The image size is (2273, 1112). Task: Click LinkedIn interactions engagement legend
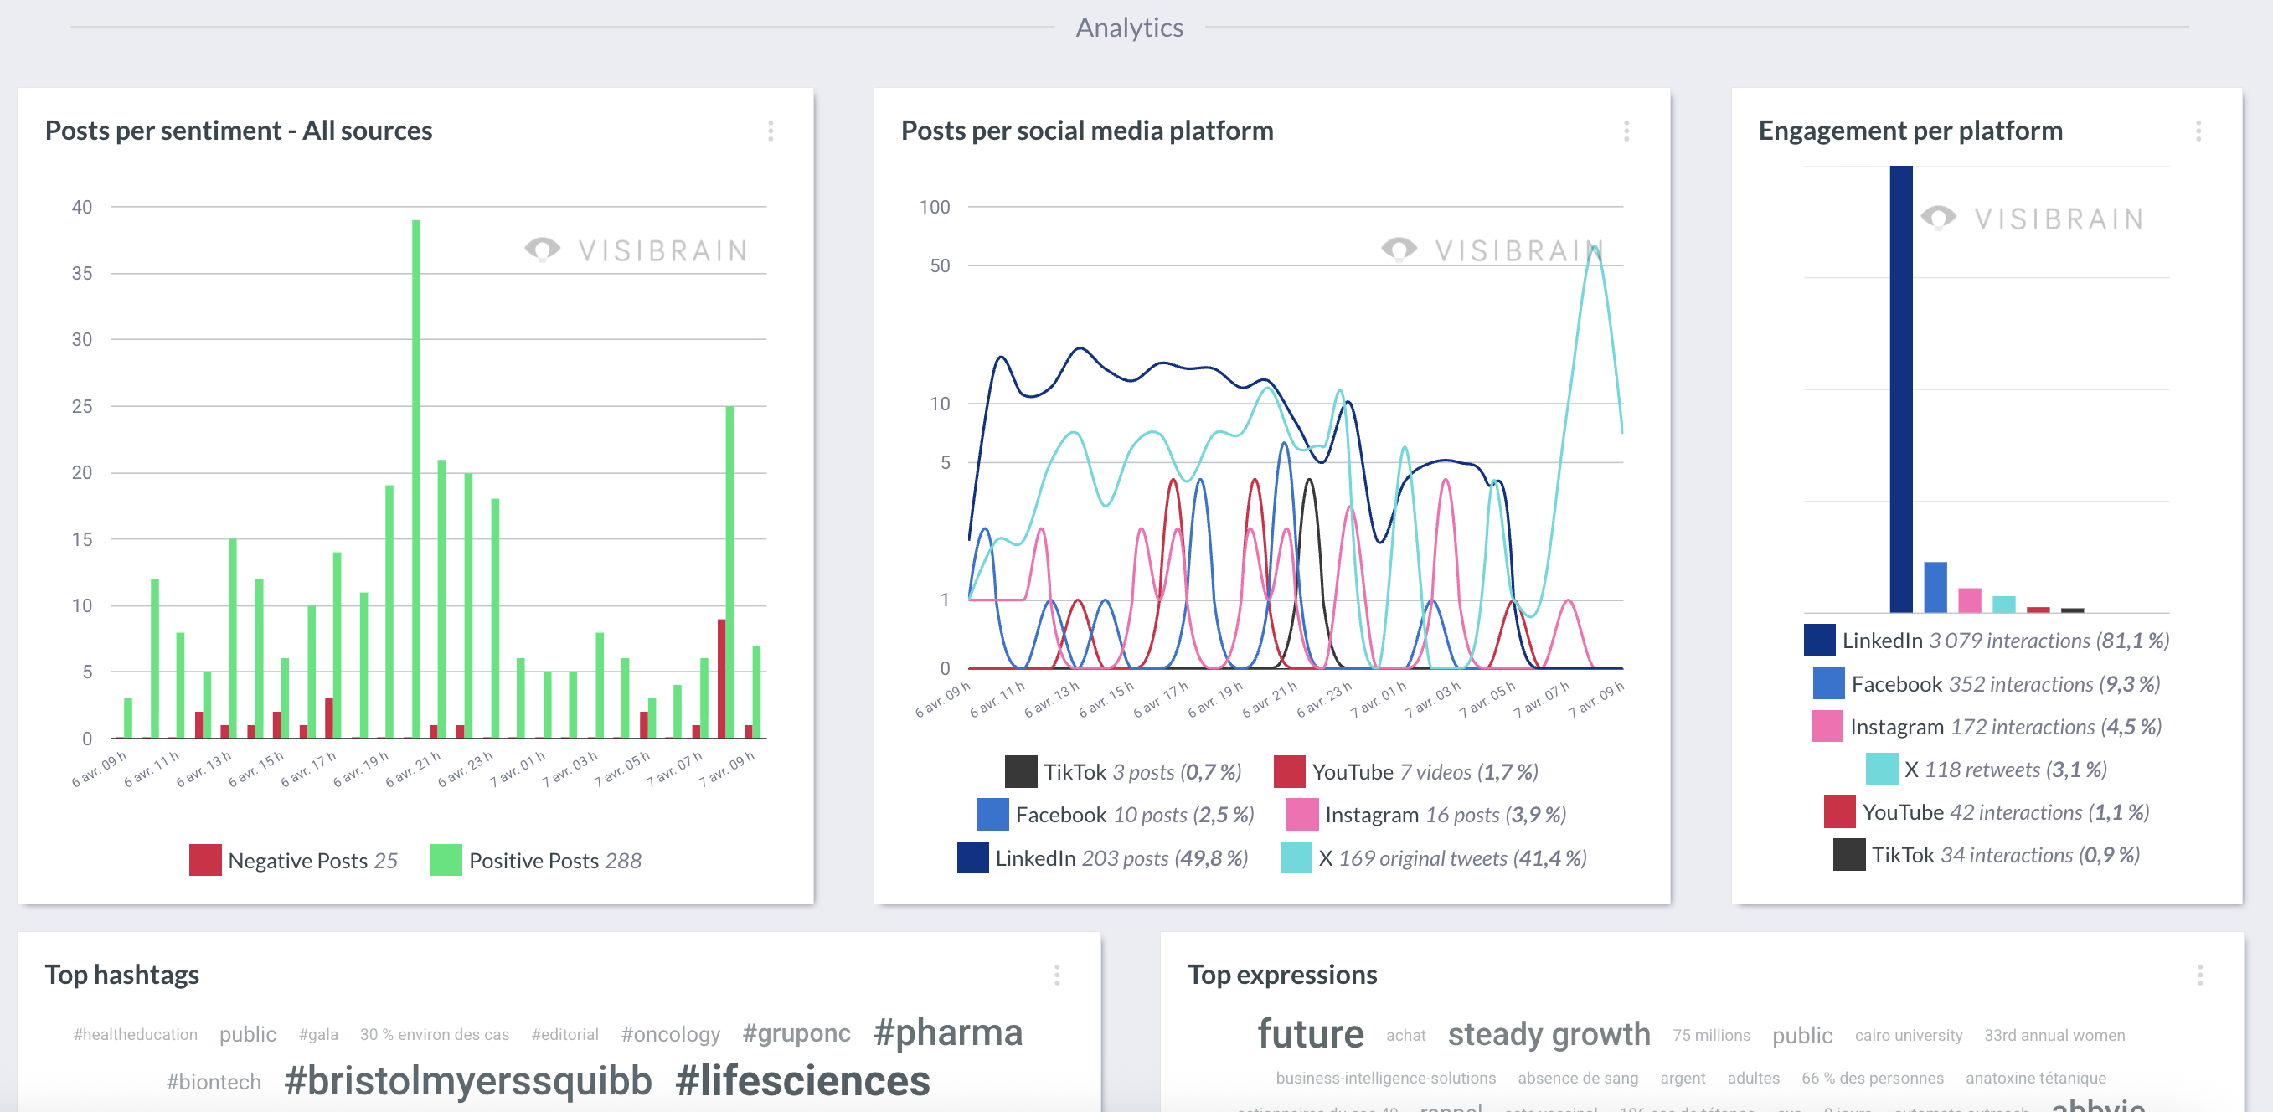point(1987,641)
